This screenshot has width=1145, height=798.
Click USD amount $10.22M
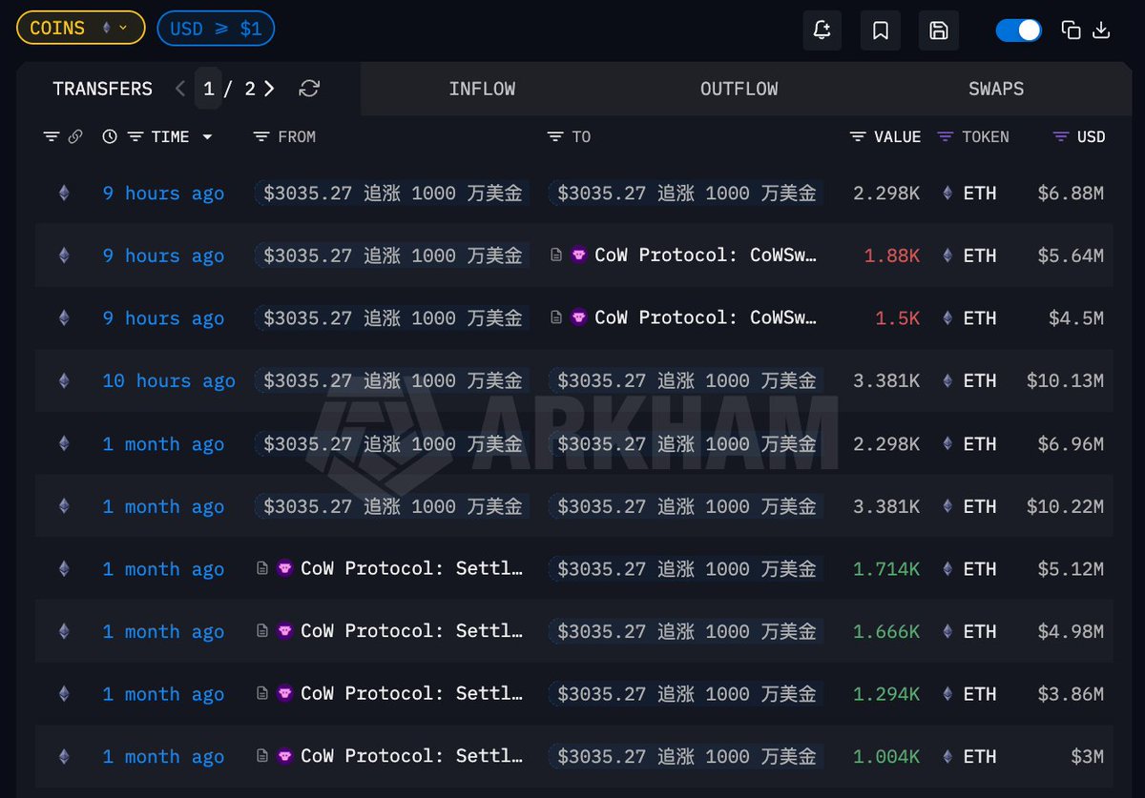(x=1065, y=506)
